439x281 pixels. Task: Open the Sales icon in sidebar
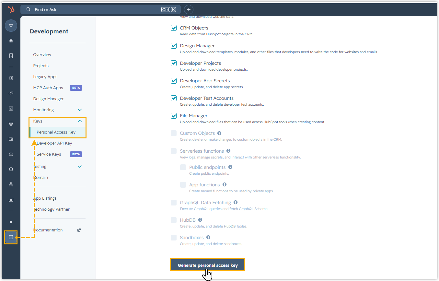pyautogui.click(x=11, y=124)
